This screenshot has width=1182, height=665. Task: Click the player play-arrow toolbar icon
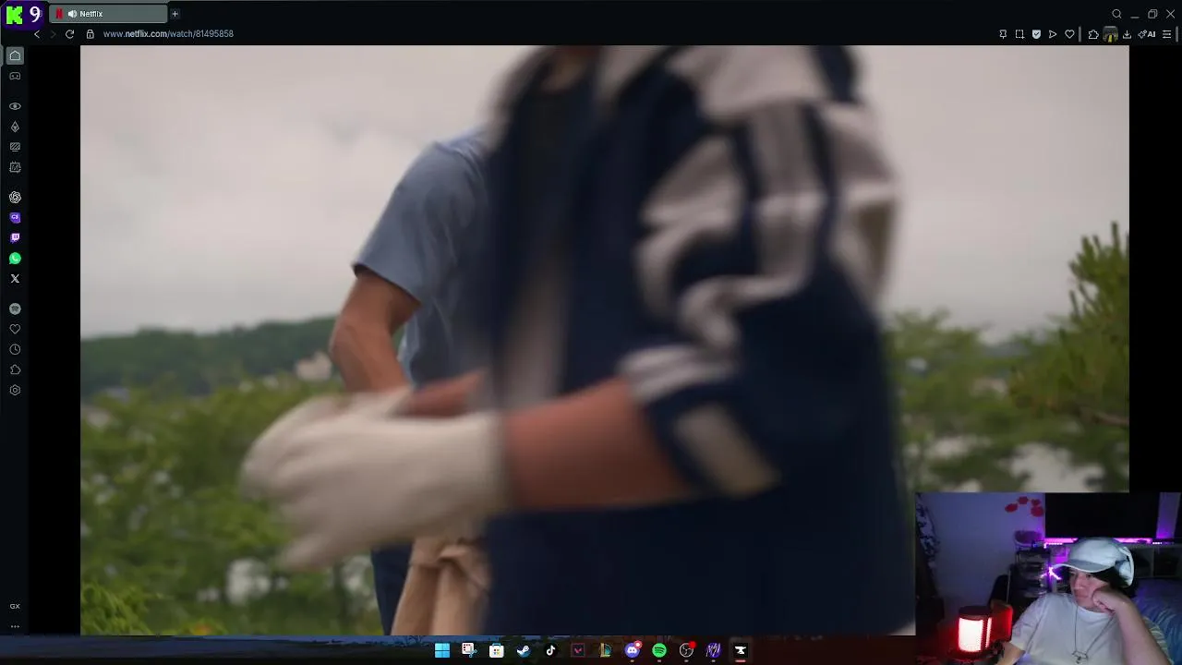[x=1053, y=34]
